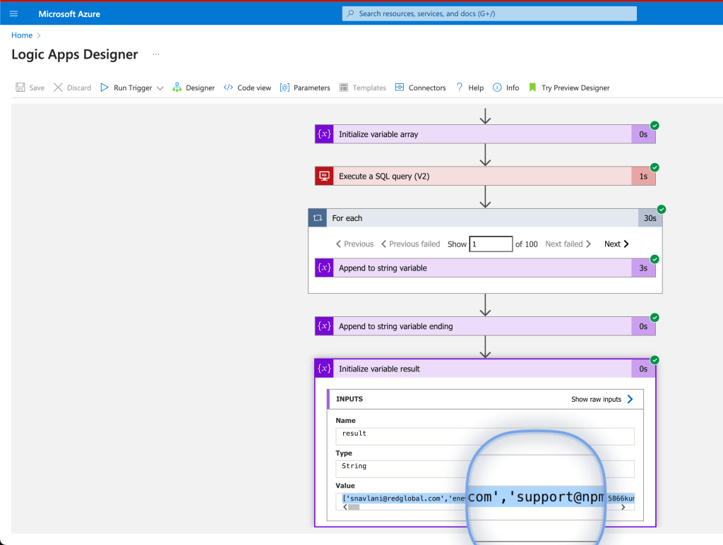Click Previous failed iteration
The width and height of the screenshot is (723, 545).
[410, 244]
